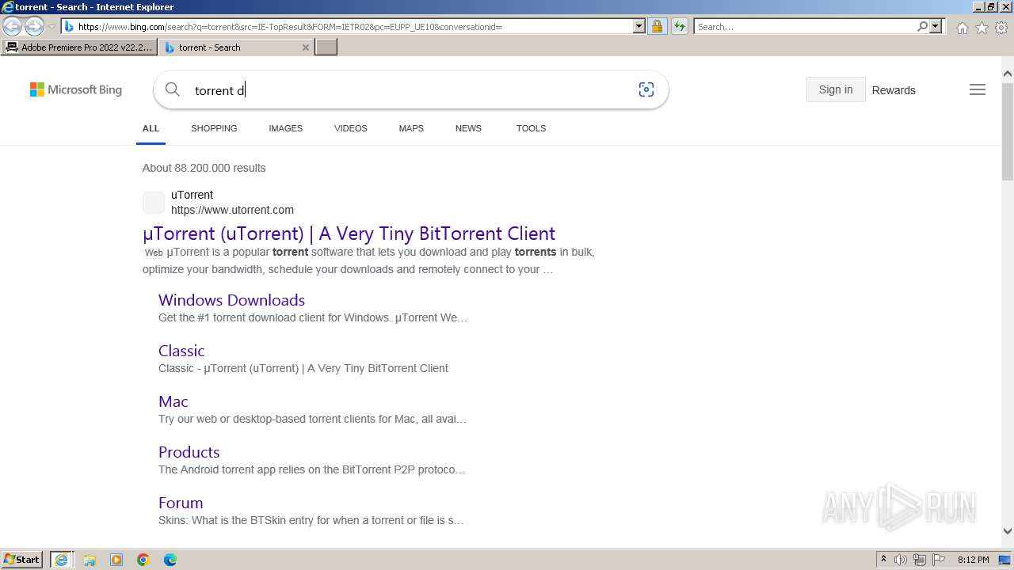Close the torrent - Search tab
Screen dimensions: 1014x570
[306, 47]
